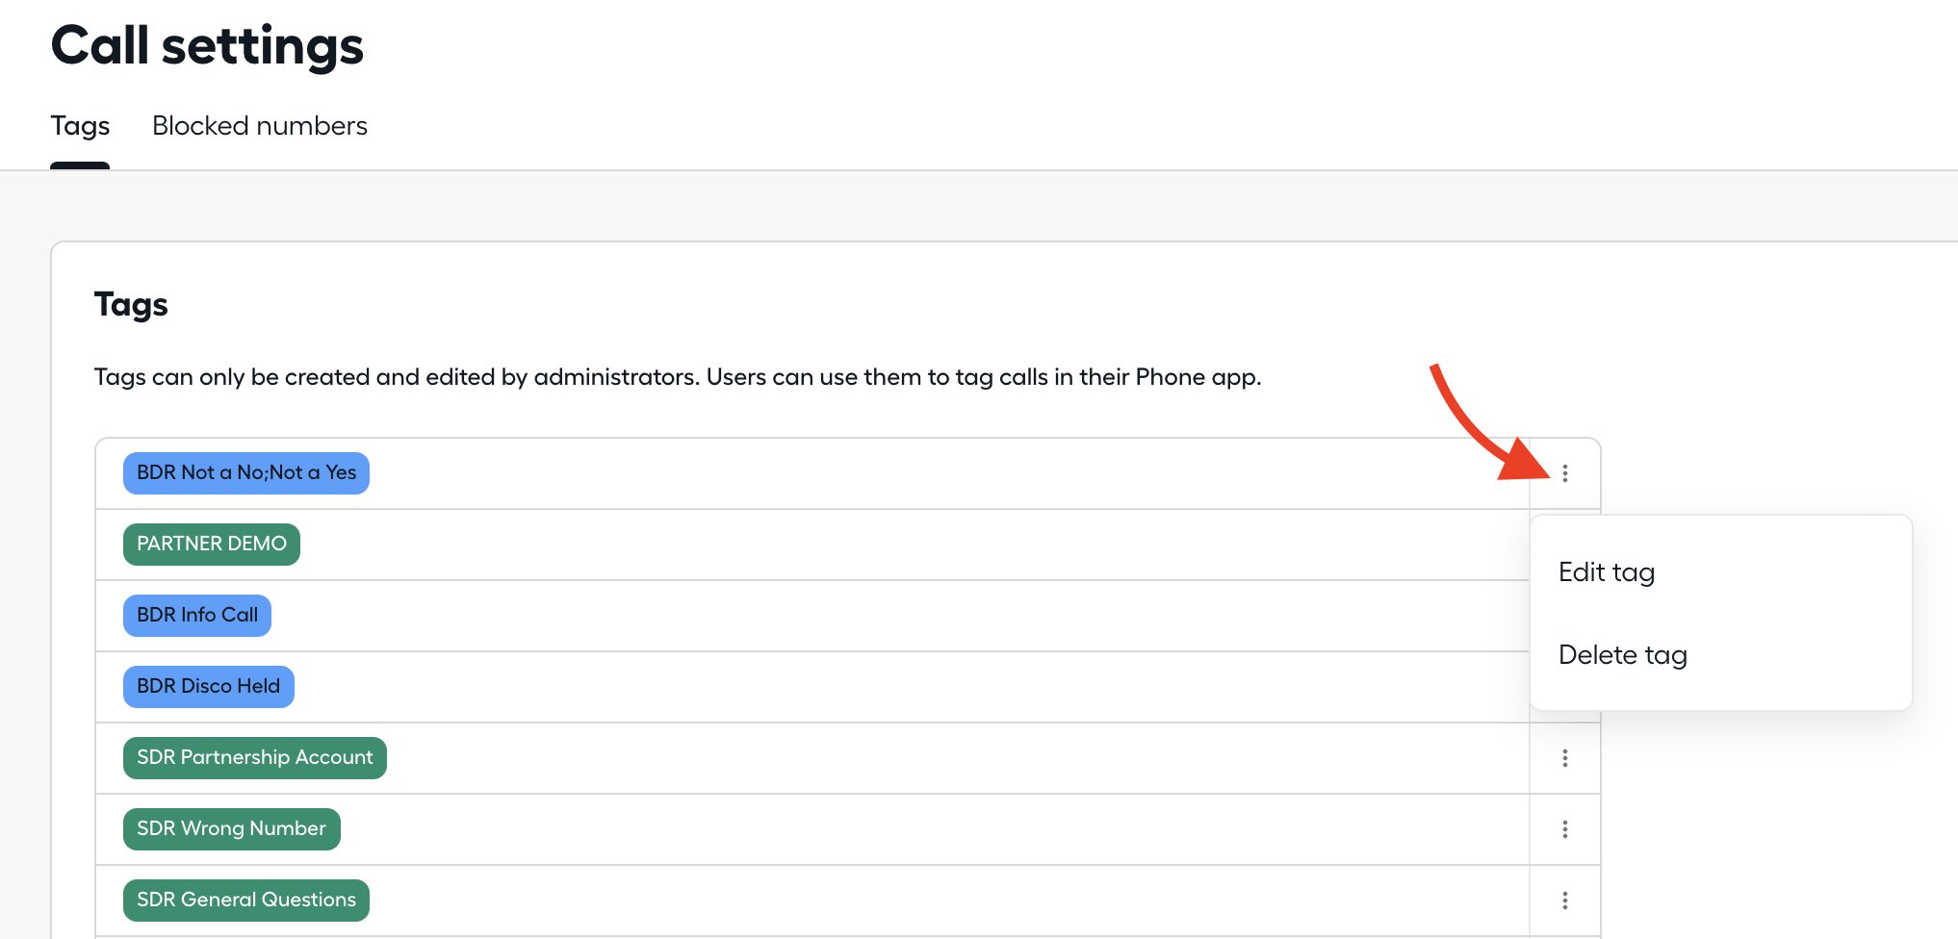
Task: Click the Call settings page heading
Action: pyautogui.click(x=207, y=46)
